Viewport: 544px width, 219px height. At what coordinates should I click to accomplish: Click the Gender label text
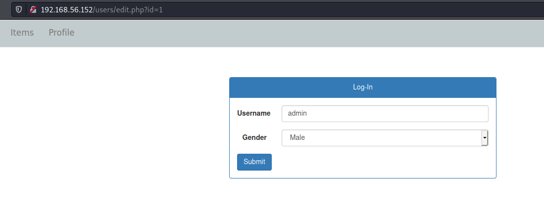pos(254,137)
